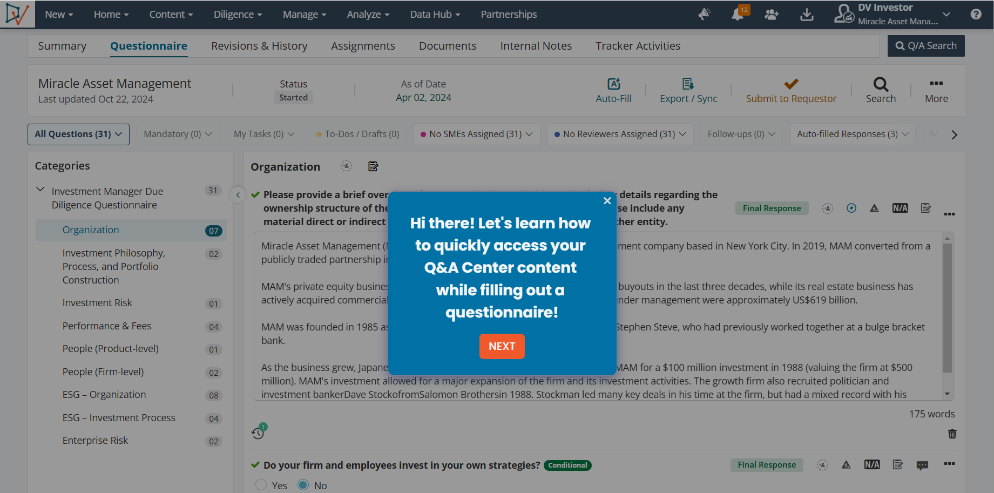
Task: Open the More ellipsis menu
Action: tap(936, 83)
